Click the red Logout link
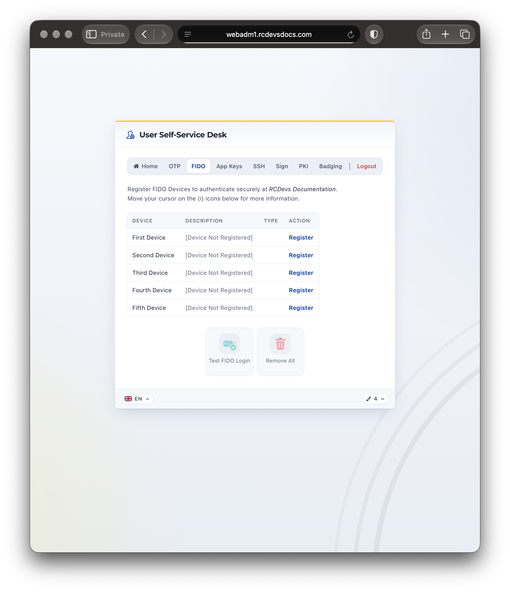Screen dimensions: 510x592 point(366,166)
